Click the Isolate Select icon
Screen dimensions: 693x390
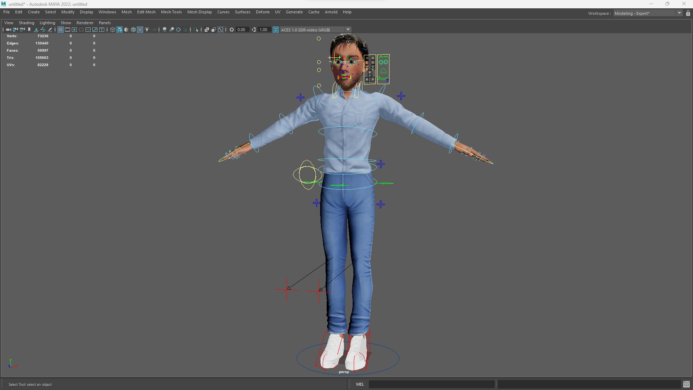point(196,30)
